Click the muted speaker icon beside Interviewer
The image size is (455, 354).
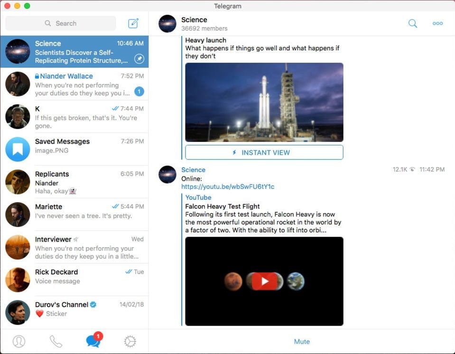76,239
